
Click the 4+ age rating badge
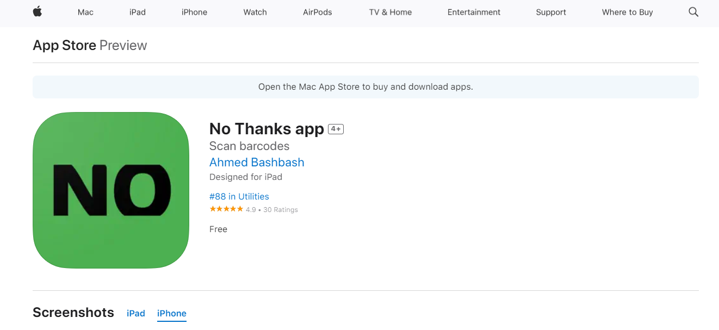(x=336, y=129)
